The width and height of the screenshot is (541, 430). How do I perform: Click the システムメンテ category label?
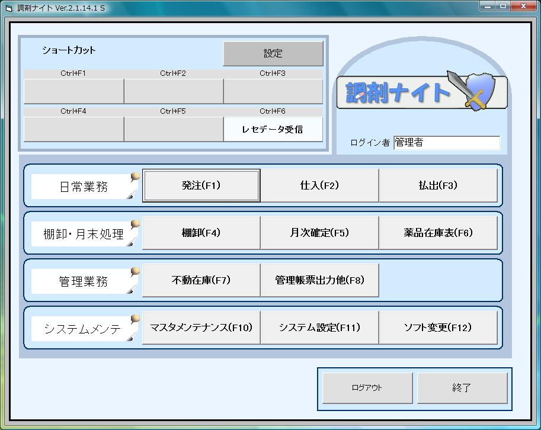(x=84, y=329)
